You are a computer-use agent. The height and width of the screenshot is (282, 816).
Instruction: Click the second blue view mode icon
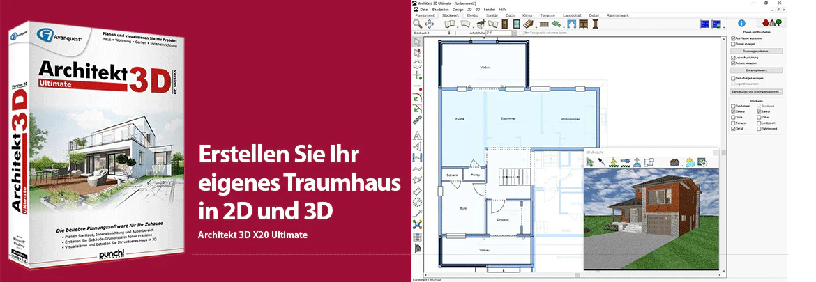coord(716,24)
